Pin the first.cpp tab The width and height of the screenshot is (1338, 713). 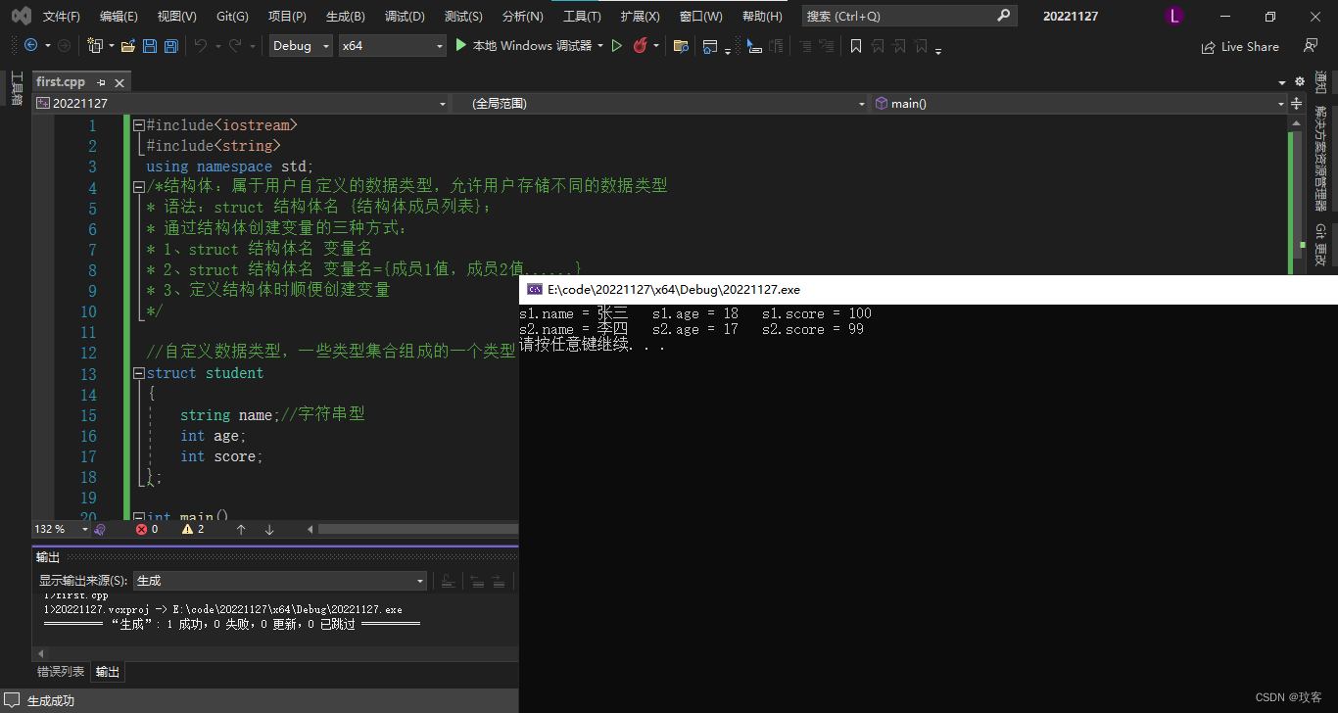coord(101,82)
